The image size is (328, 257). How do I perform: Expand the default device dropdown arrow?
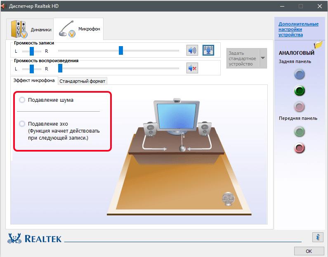(263, 58)
